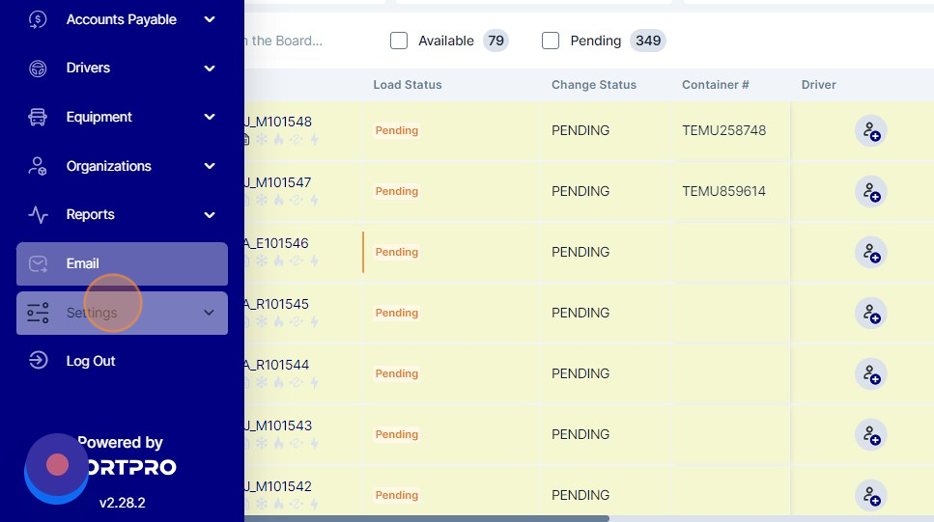Assign driver to load M101542
This screenshot has width=934, height=522.
click(x=871, y=495)
